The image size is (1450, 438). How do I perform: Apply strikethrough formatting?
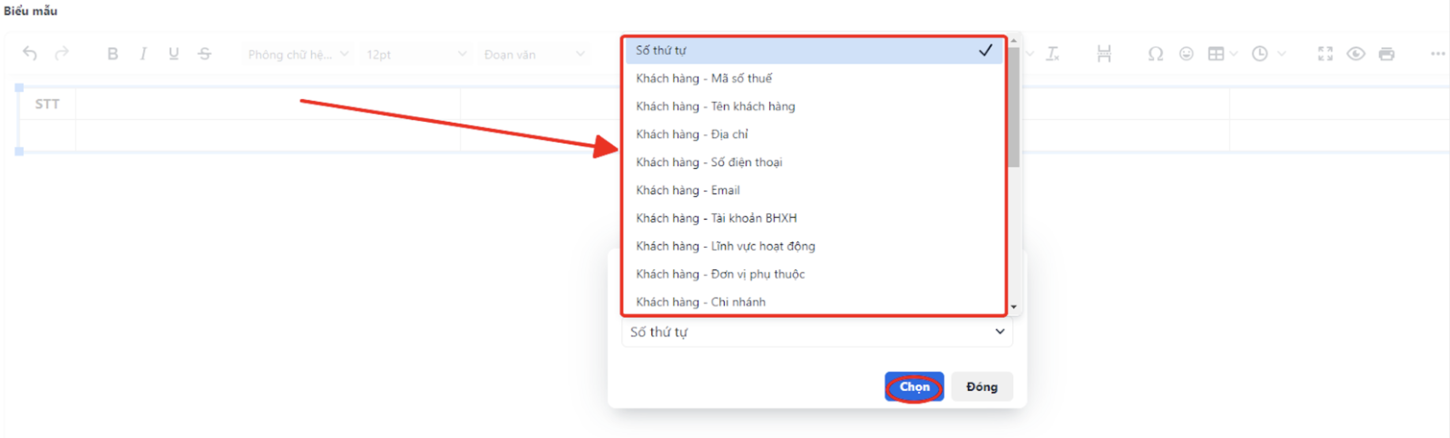(x=204, y=53)
